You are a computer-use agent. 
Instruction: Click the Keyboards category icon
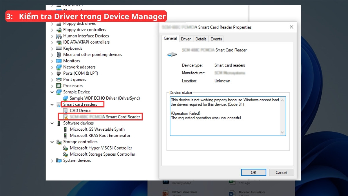(59, 48)
